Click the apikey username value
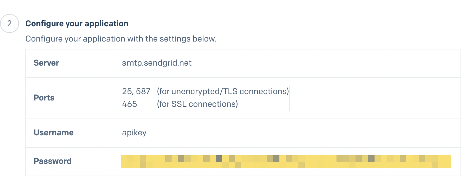This screenshot has width=470, height=187. 134,133
